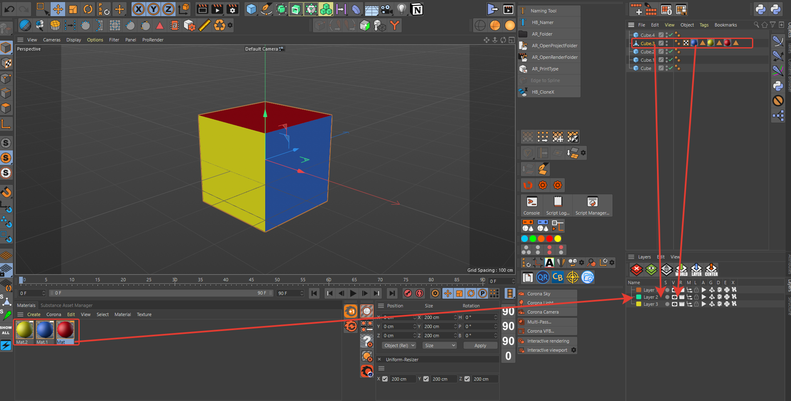Image resolution: width=791 pixels, height=401 pixels.
Task: Click the red X delete layers icon
Action: tap(637, 269)
